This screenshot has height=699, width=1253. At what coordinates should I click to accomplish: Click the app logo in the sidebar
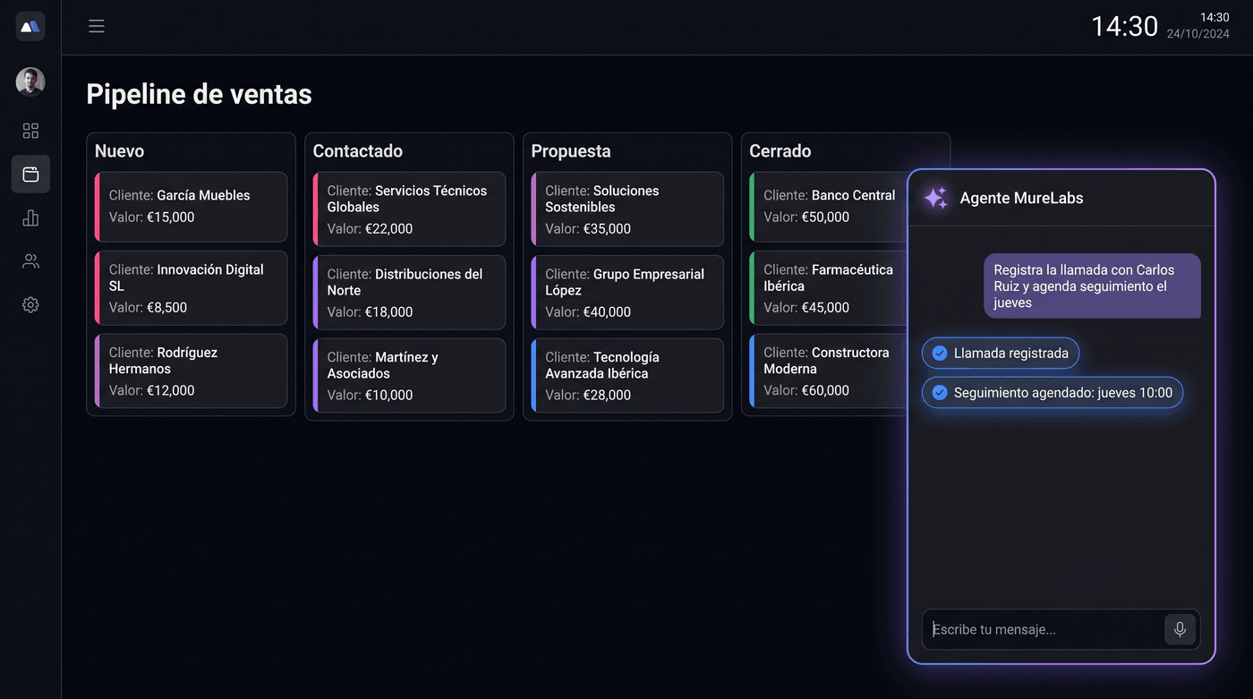30,26
